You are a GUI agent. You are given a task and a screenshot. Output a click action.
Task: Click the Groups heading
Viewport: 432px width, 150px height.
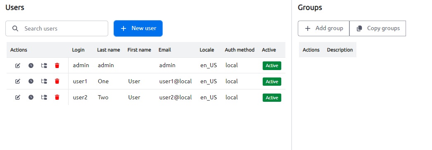pyautogui.click(x=310, y=7)
